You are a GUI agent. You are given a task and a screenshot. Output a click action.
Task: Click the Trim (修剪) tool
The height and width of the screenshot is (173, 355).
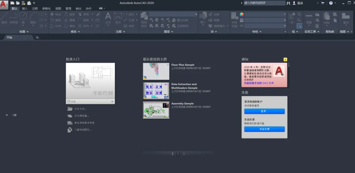click(83, 14)
